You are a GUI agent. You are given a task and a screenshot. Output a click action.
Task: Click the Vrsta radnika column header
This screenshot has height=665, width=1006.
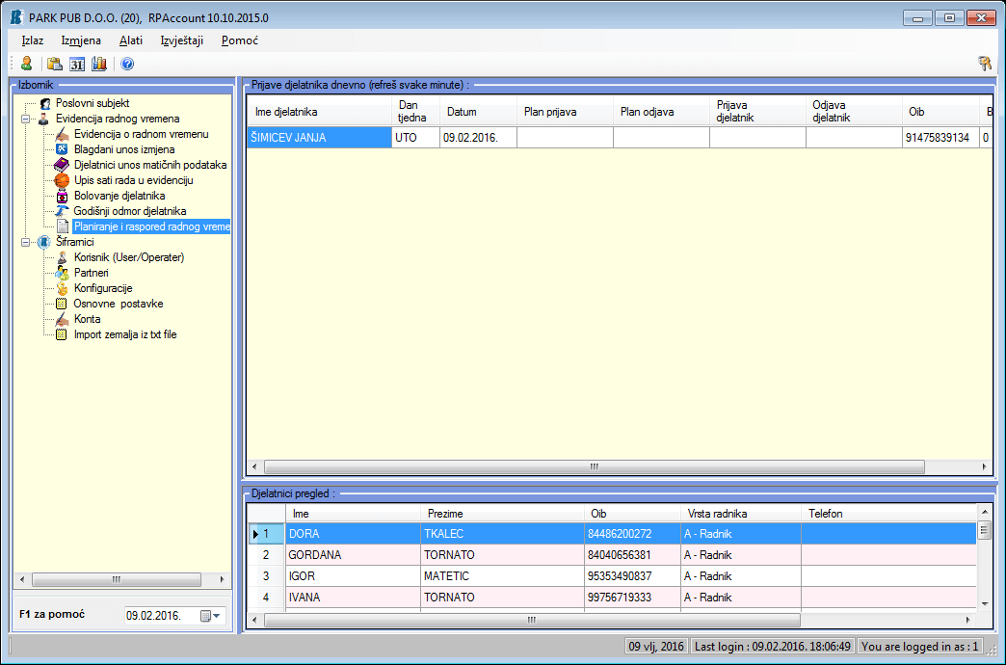tap(741, 514)
